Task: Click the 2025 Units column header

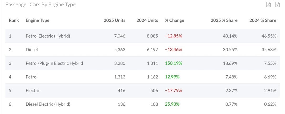Action: tap(115, 20)
